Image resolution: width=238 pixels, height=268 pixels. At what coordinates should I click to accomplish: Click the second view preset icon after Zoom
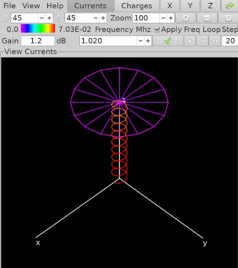click(x=207, y=18)
